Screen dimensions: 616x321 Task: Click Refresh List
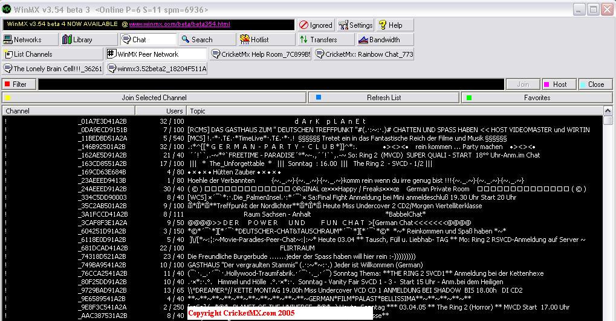384,98
